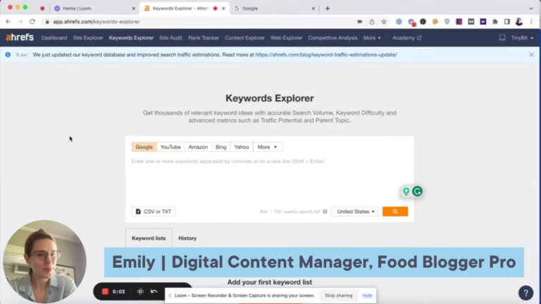Screen dimensions: 541x304
Task: Expand the More menu in ahrefs navigation
Action: (372, 37)
